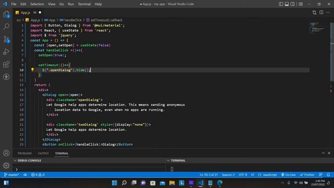
Task: Open Windows Start button in taskbar
Action: (114, 183)
